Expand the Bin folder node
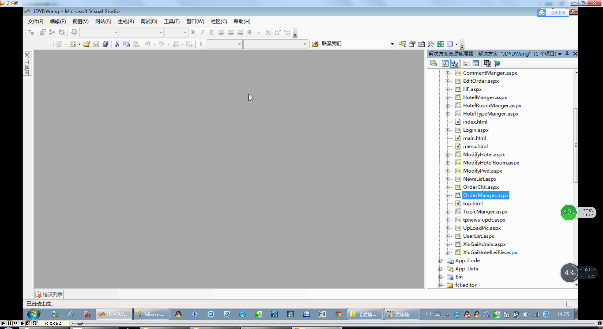This screenshot has height=329, width=603. click(x=440, y=277)
